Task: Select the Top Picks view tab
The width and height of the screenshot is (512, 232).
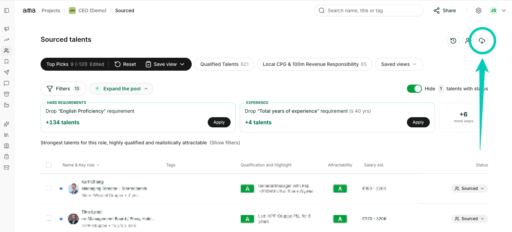Action: click(x=75, y=64)
